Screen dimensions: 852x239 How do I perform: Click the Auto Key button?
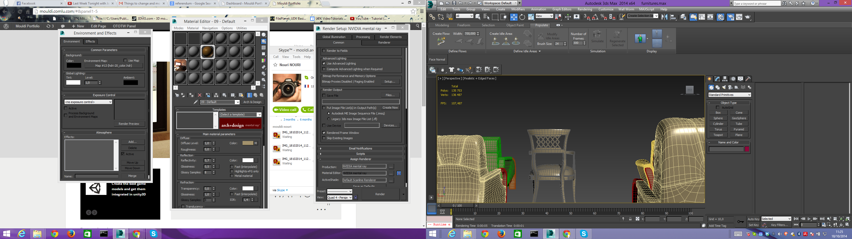[754, 219]
